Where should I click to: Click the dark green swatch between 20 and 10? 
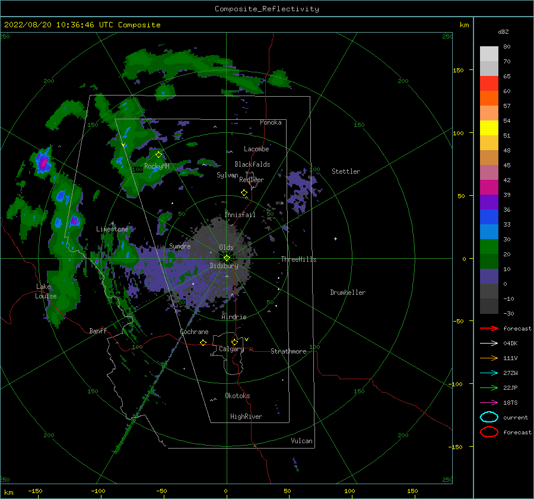(489, 261)
